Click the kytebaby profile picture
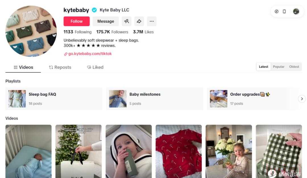307x178 pixels. [31, 31]
